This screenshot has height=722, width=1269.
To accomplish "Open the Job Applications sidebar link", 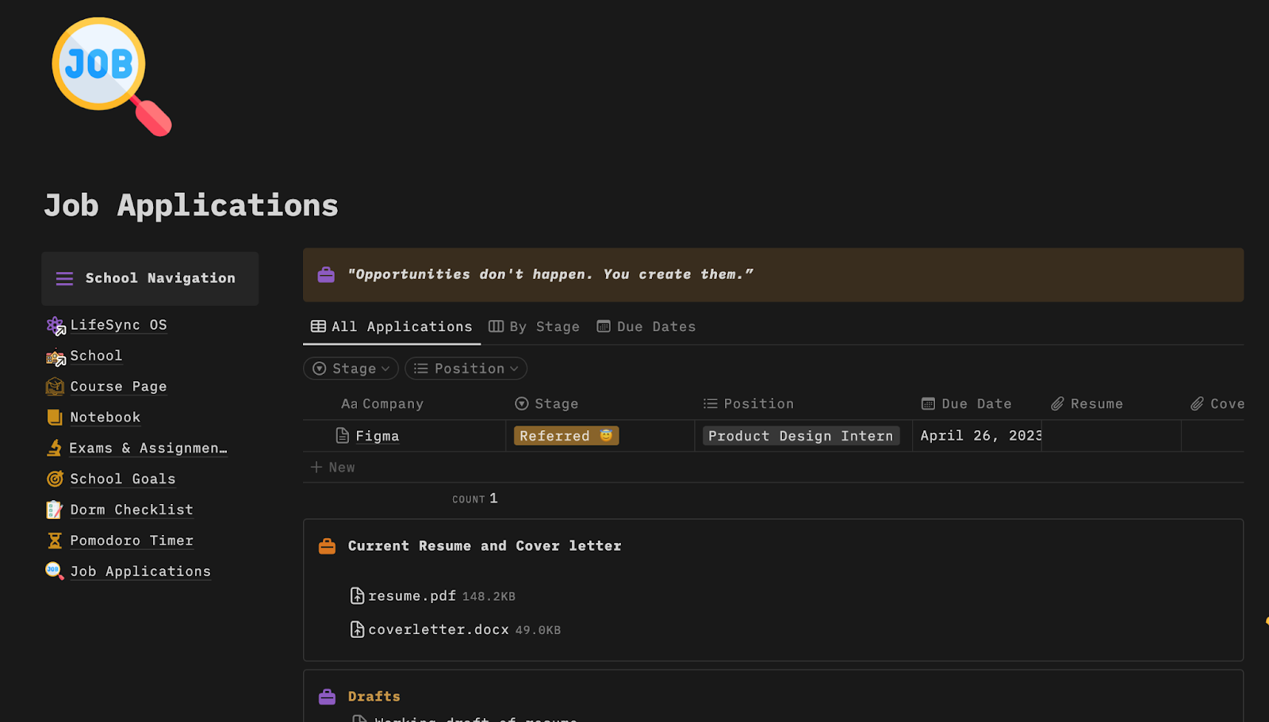I will (140, 571).
